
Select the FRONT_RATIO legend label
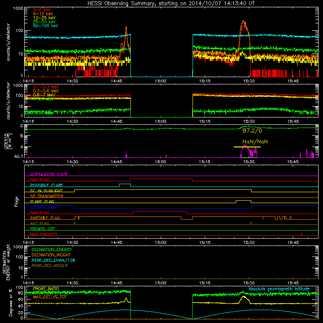[46, 289]
